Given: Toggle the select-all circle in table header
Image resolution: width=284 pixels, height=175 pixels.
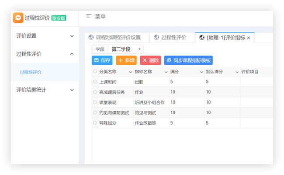Looking at the screenshot, I should click(x=95, y=71).
